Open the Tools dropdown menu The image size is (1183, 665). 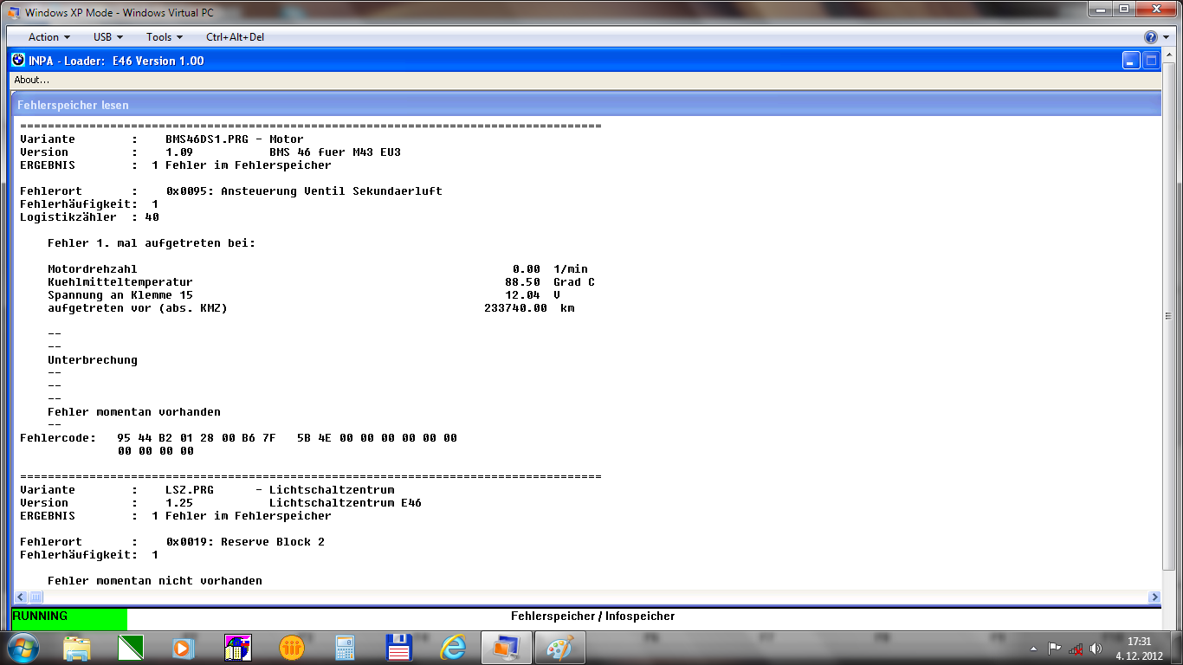pos(165,37)
